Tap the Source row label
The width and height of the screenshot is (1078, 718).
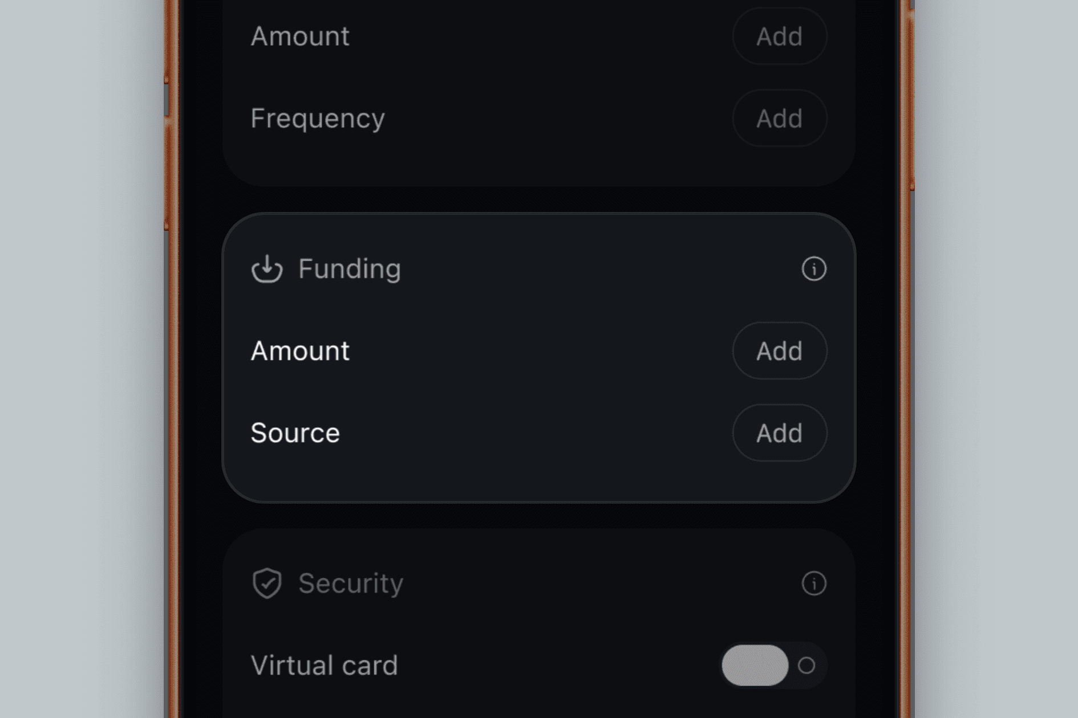click(x=295, y=433)
